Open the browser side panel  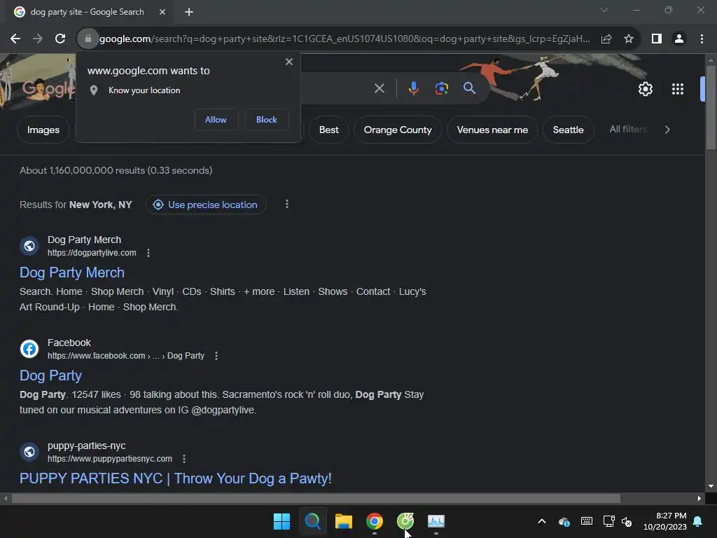[657, 39]
